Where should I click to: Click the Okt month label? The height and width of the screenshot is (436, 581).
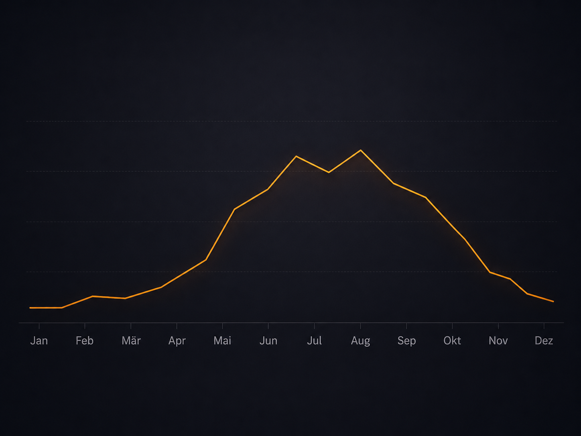[x=452, y=340]
